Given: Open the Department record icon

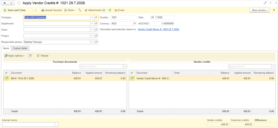Looking at the screenshot, I should tap(96, 23).
